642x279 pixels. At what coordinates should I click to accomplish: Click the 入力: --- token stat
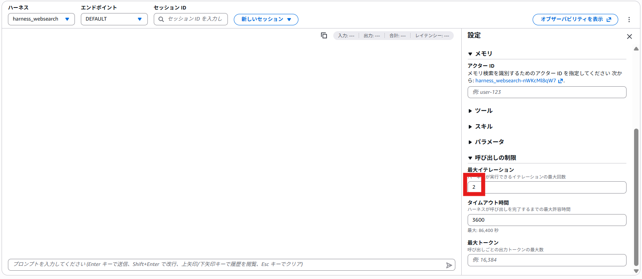coord(346,36)
